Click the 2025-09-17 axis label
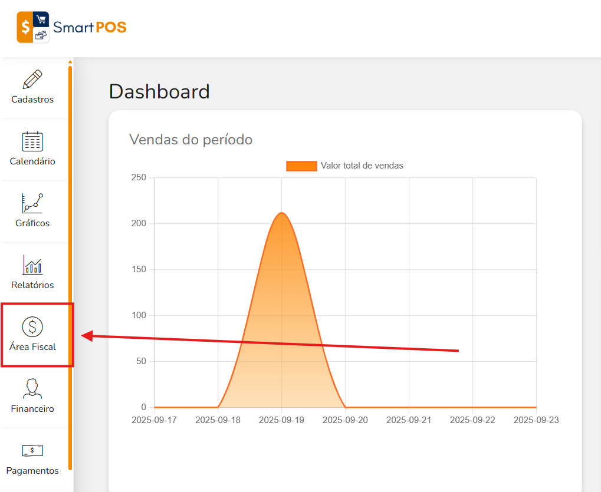 [x=154, y=420]
